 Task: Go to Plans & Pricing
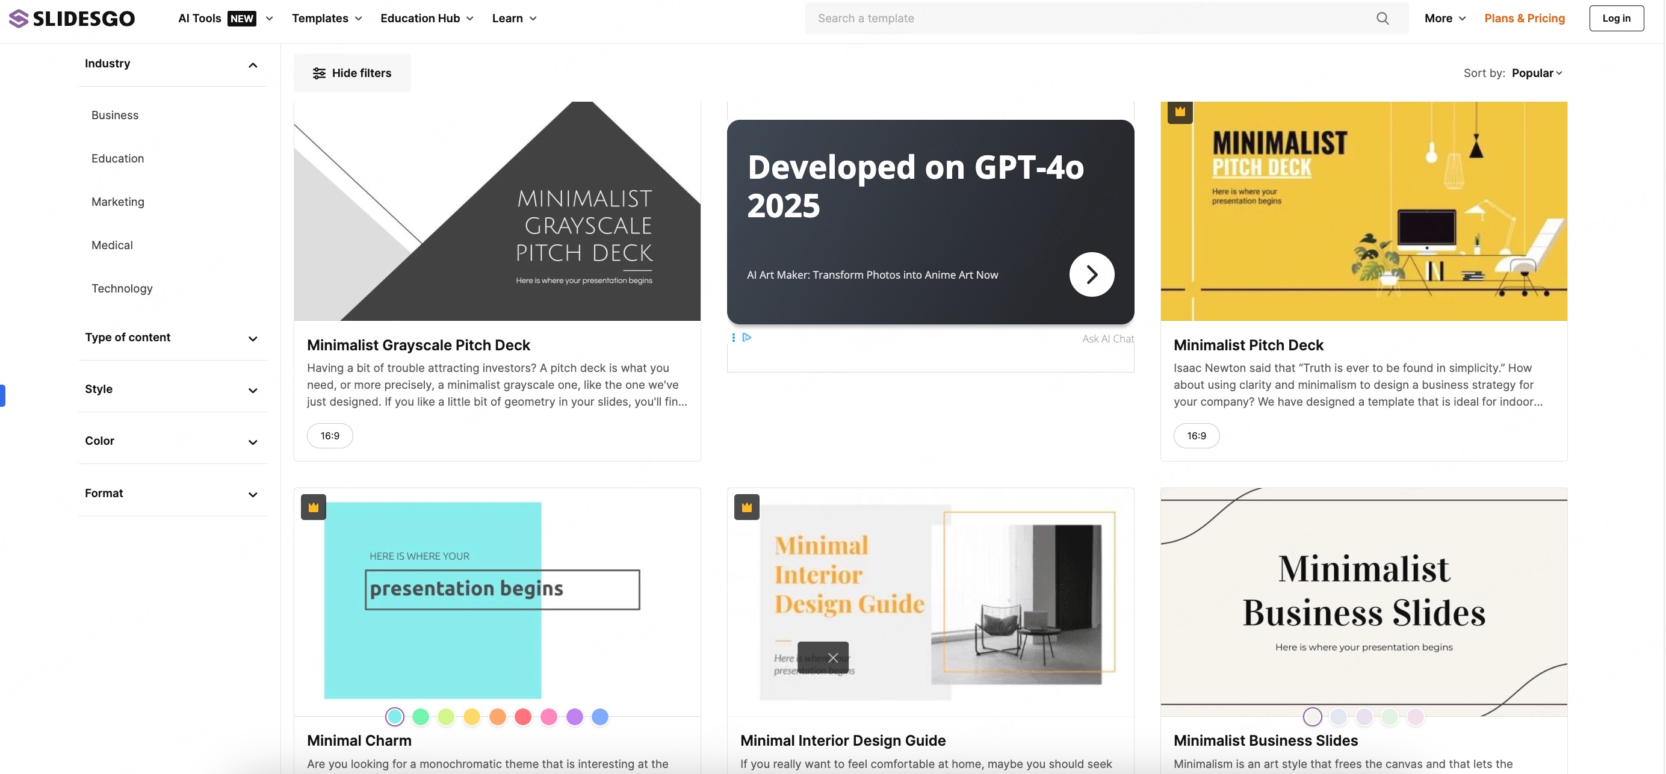[x=1525, y=18]
